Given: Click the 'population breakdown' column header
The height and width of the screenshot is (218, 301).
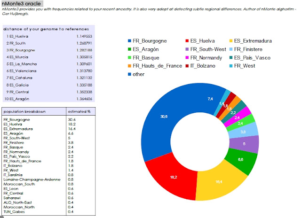Looking at the screenshot, I should [x=24, y=111].
